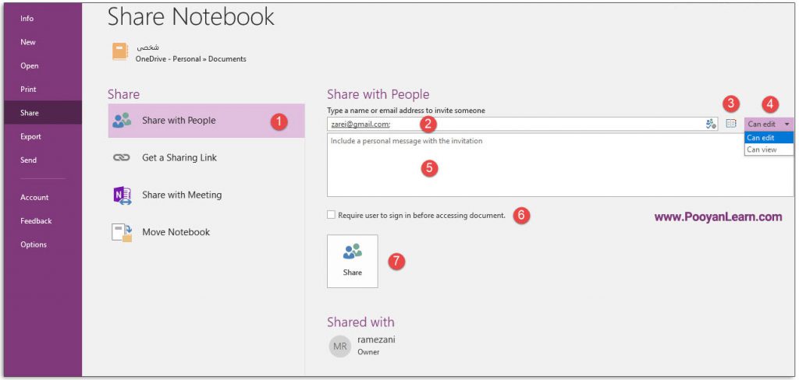799x380 pixels.
Task: Click the Move Notebook folder icon
Action: [x=122, y=233]
